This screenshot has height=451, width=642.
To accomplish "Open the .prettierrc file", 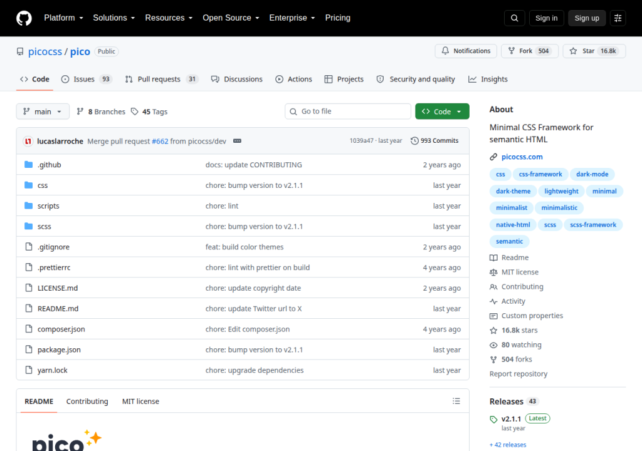I will tap(54, 267).
